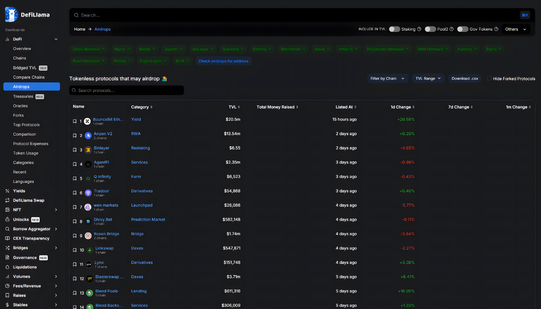541x309 pixels.
Task: Click the CEX Transparency sidebar icon
Action: tap(6, 238)
